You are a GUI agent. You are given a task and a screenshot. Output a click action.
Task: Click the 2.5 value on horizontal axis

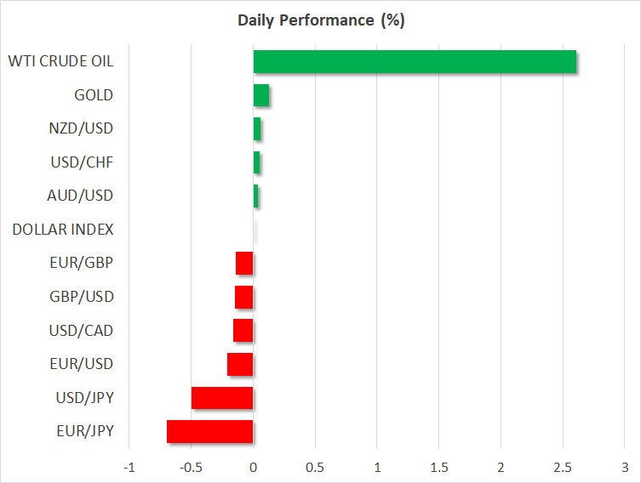coord(563,468)
